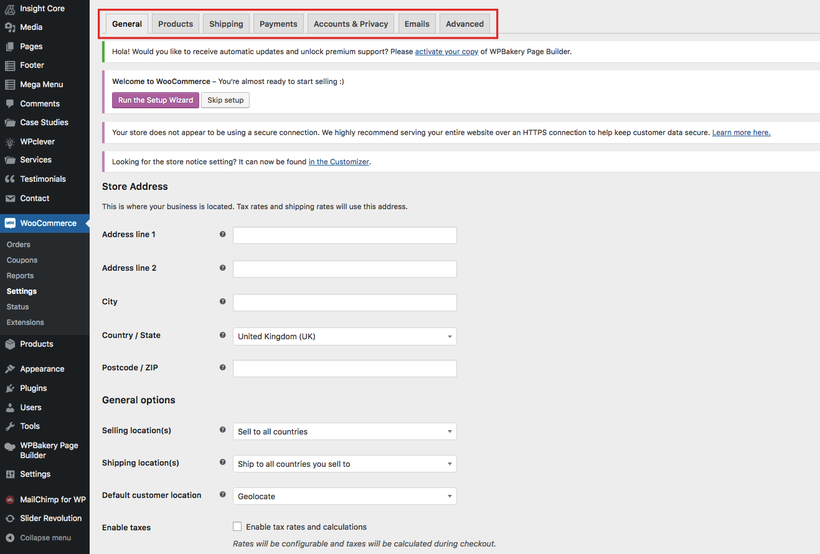Click the Address line 1 input field

point(344,235)
